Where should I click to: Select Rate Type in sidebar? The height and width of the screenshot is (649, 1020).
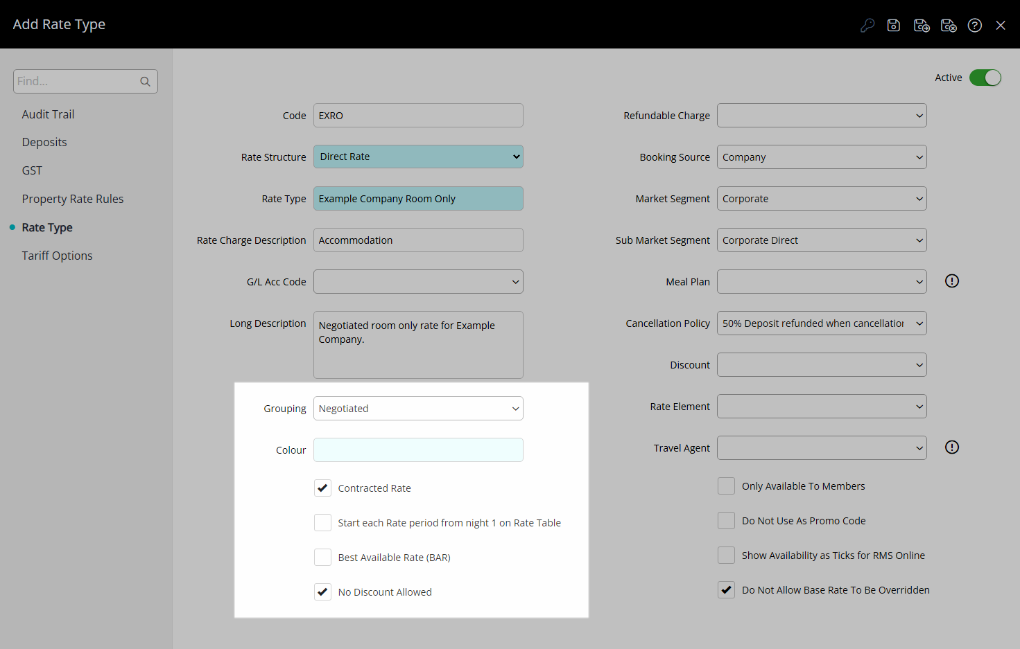[47, 227]
